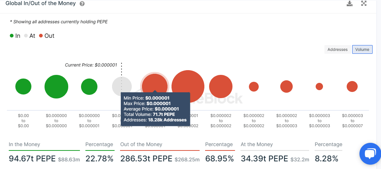The height and width of the screenshot is (169, 381).
Task: Click the Global In/Out of the Money title
Action: [x=41, y=4]
